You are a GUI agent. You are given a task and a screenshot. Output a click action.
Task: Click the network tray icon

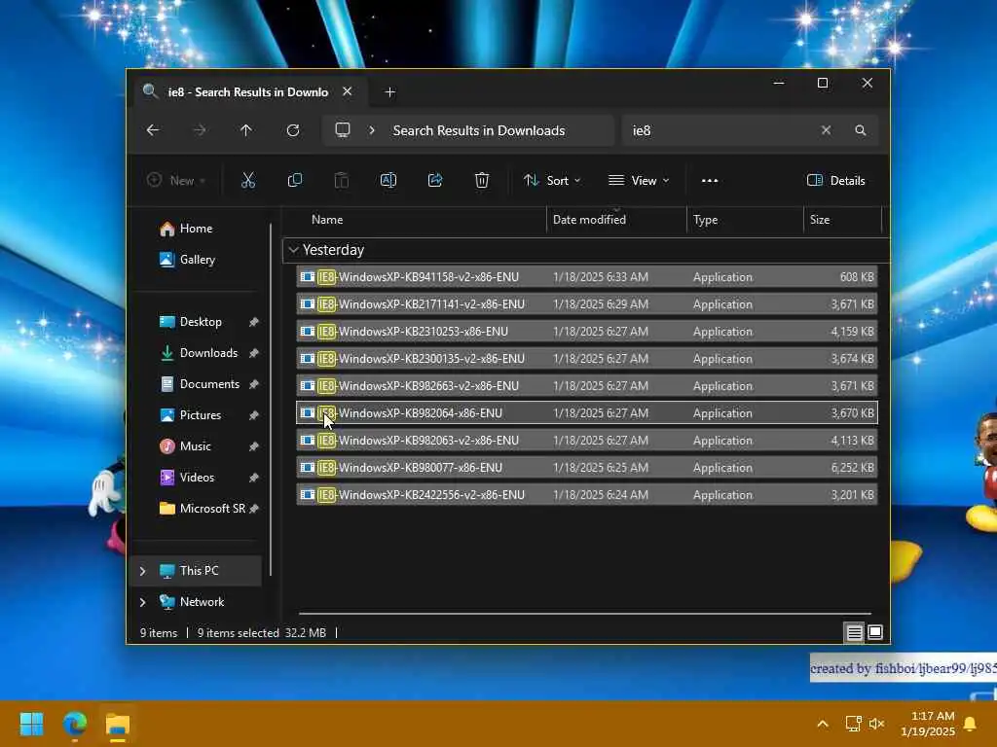(853, 724)
